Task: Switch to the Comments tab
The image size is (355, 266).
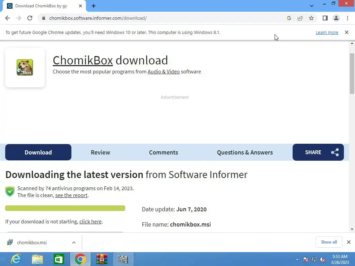Action: coord(164,152)
